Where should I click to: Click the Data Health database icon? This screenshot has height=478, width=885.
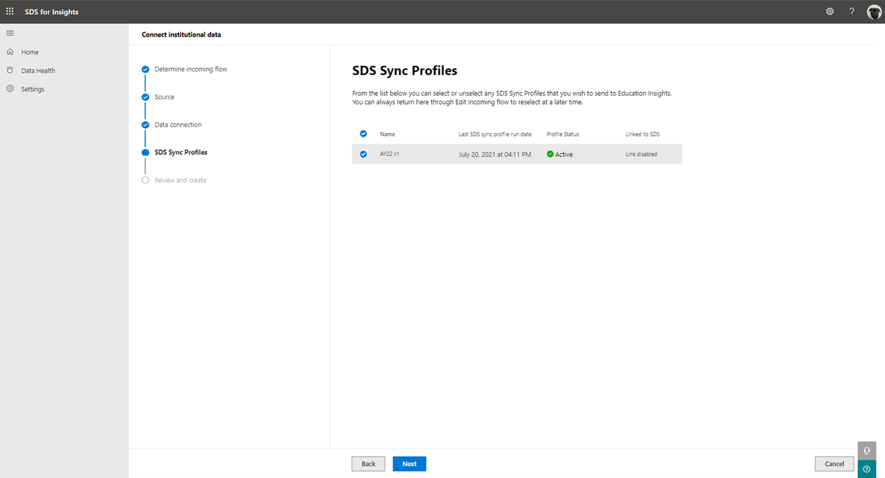coord(10,70)
